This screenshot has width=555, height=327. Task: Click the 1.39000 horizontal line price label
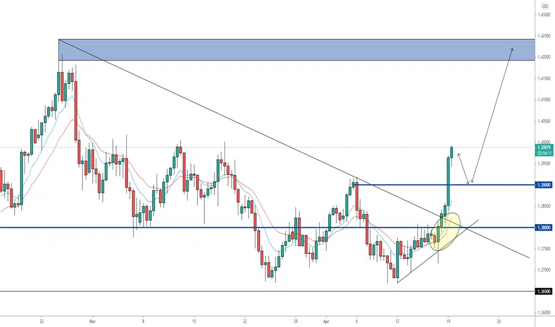(544, 185)
